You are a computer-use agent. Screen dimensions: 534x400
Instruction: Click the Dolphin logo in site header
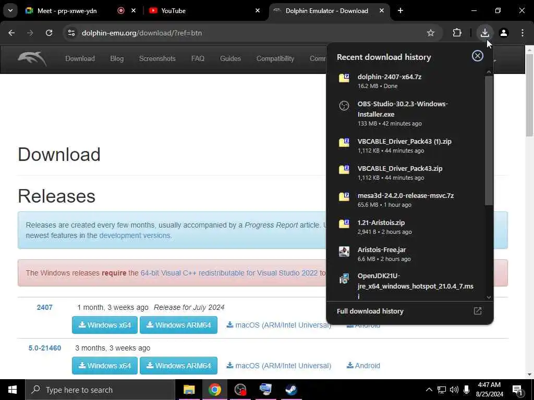pos(32,59)
